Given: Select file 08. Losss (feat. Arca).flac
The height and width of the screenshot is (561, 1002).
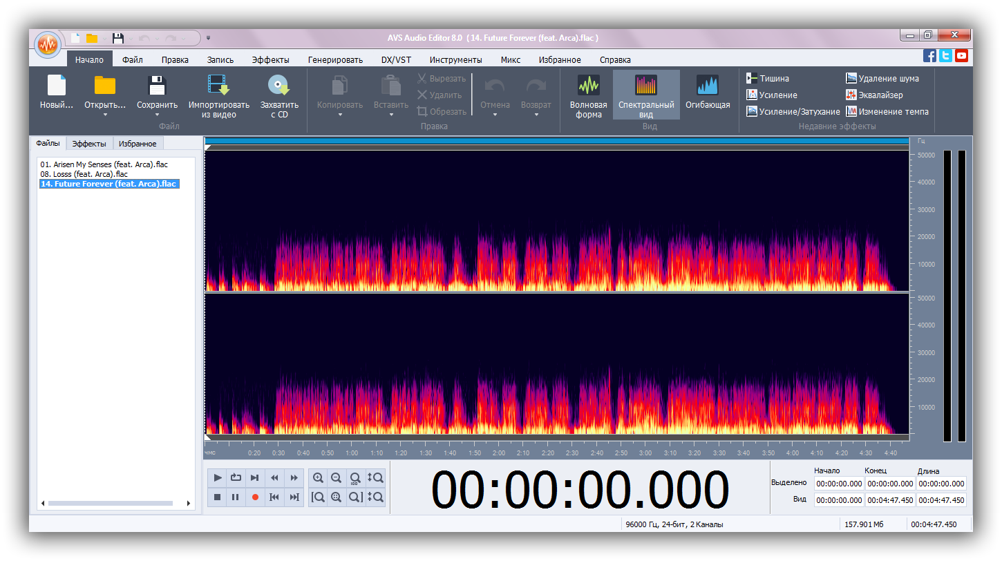Looking at the screenshot, I should (x=84, y=174).
